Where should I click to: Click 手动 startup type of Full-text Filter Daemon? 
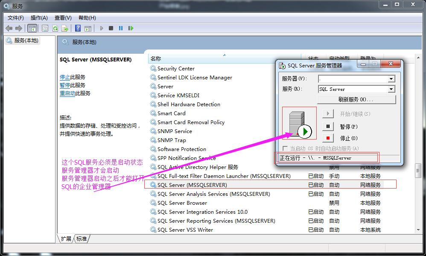point(334,176)
